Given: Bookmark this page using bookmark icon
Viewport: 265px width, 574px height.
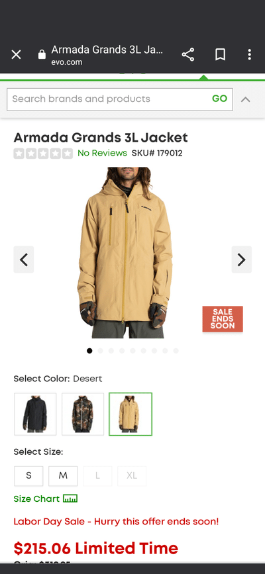Looking at the screenshot, I should tap(220, 55).
